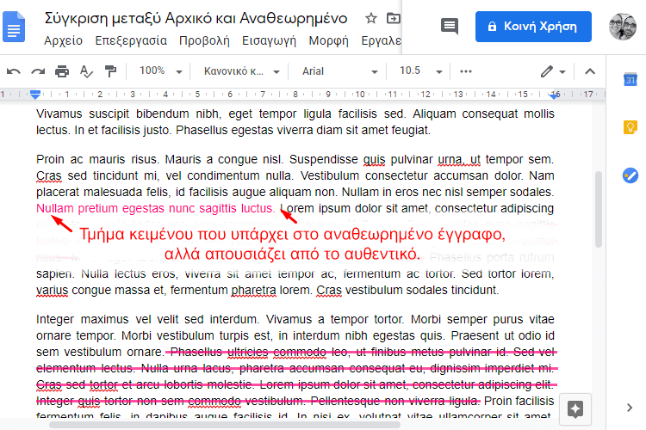Open the Αρχείο menu
The image size is (646, 430).
64,40
